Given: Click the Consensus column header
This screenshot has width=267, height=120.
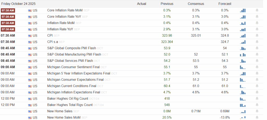Looking at the screenshot, I should point(196,4).
